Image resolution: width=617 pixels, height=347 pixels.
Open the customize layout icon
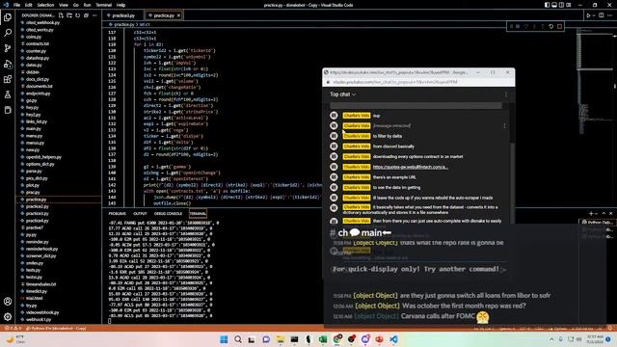(x=568, y=5)
